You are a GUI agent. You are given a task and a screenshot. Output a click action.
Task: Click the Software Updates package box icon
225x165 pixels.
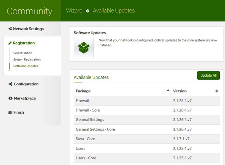pos(84,48)
